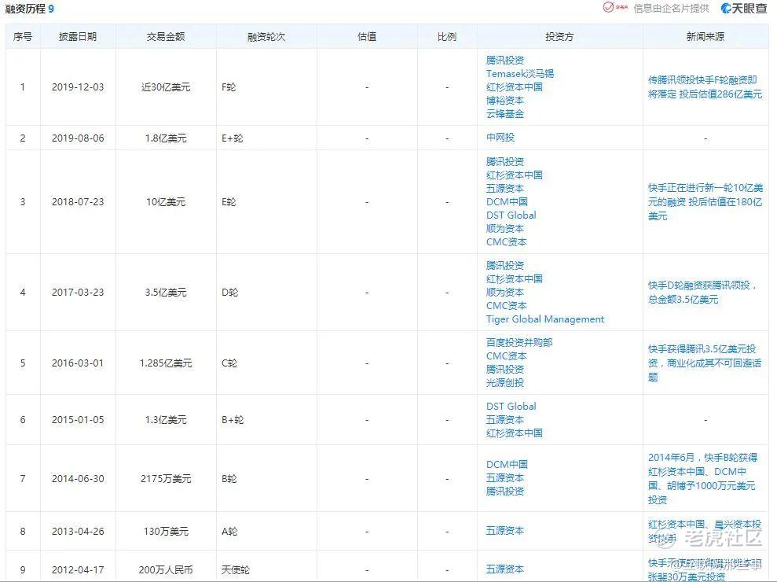Select the amount 10亿美元
The height and width of the screenshot is (582, 777).
(166, 202)
